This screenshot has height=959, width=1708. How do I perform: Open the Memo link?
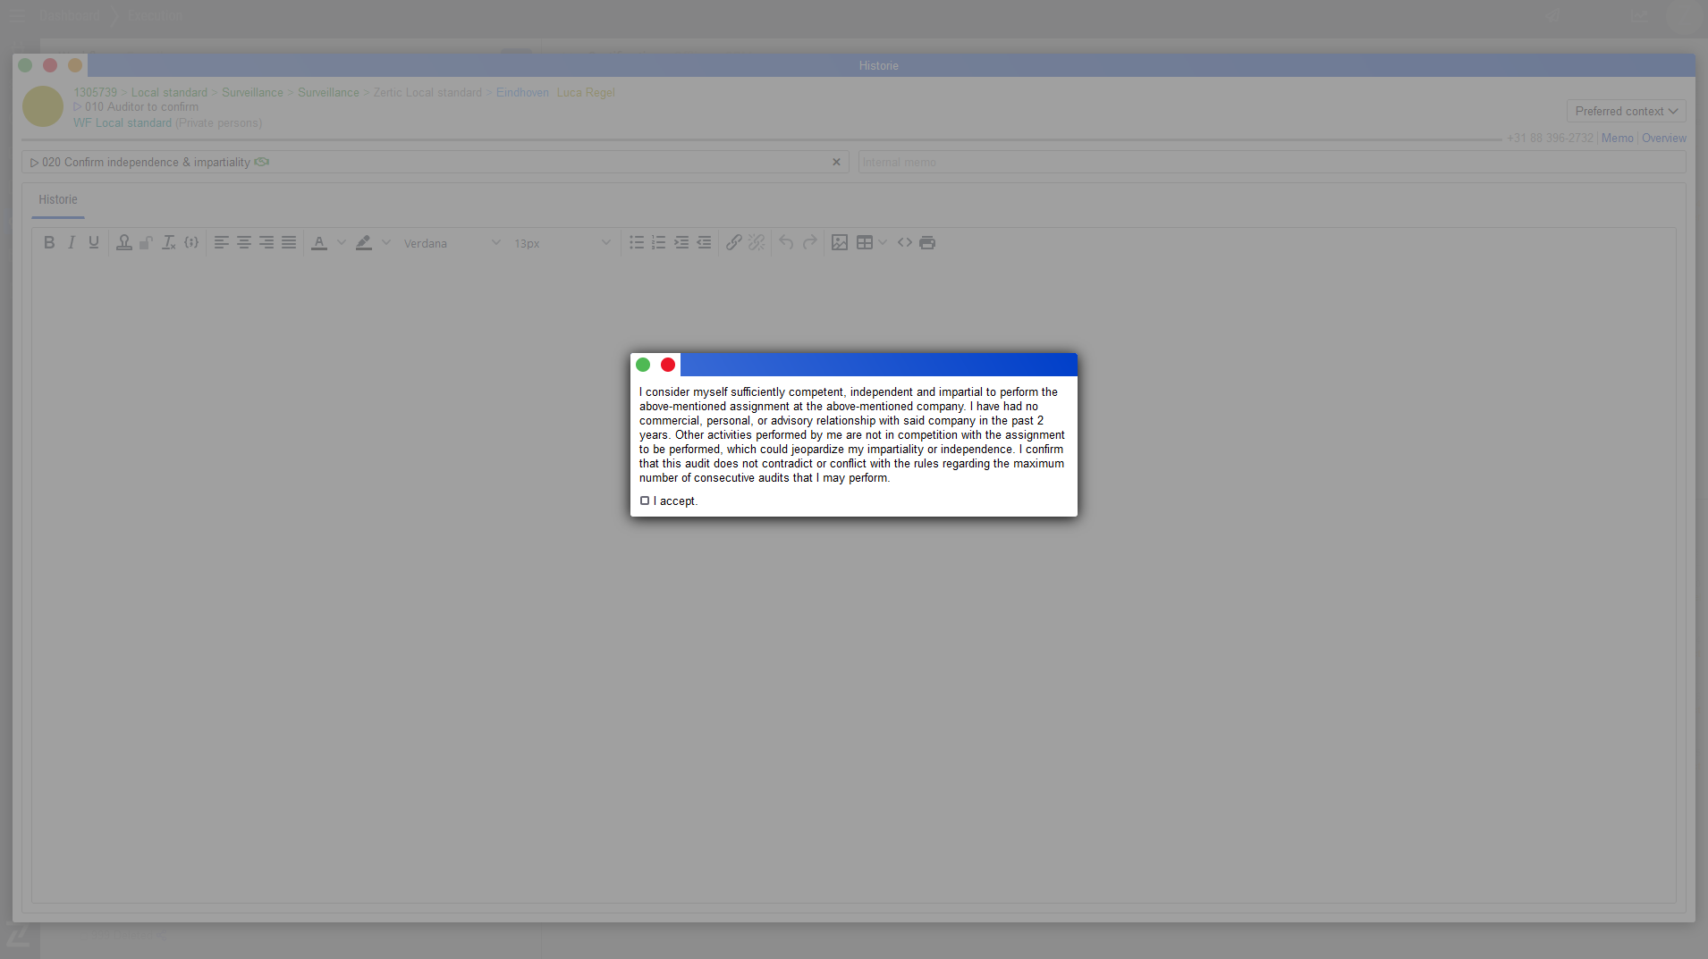click(x=1617, y=139)
